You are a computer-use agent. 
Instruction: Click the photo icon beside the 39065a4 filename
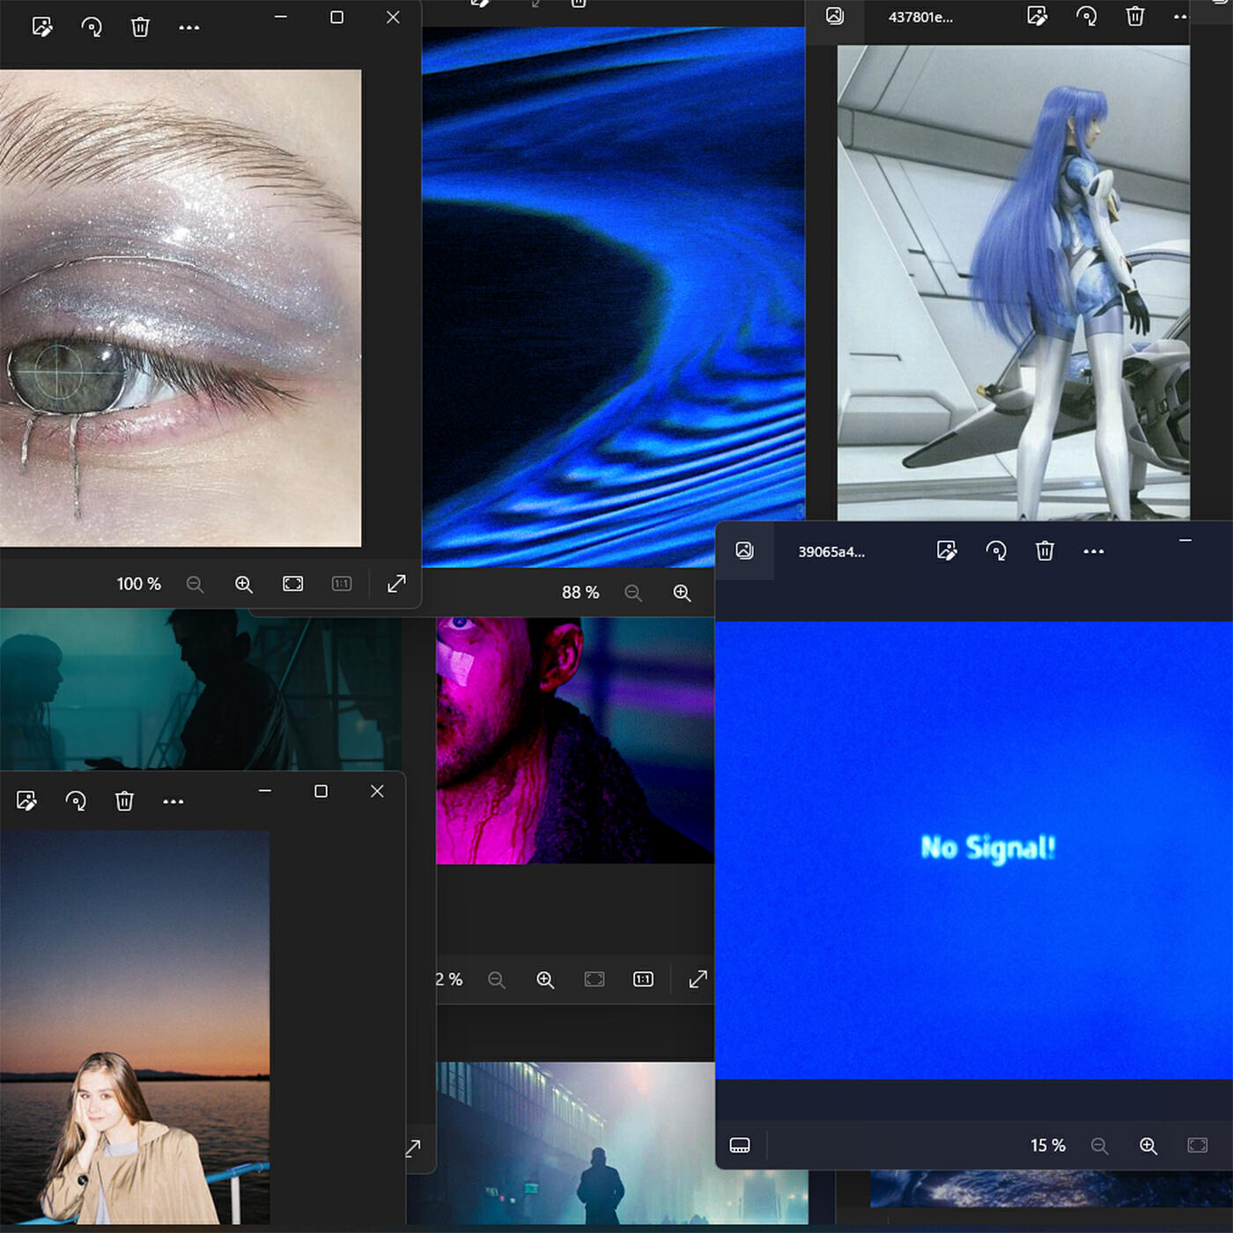745,551
